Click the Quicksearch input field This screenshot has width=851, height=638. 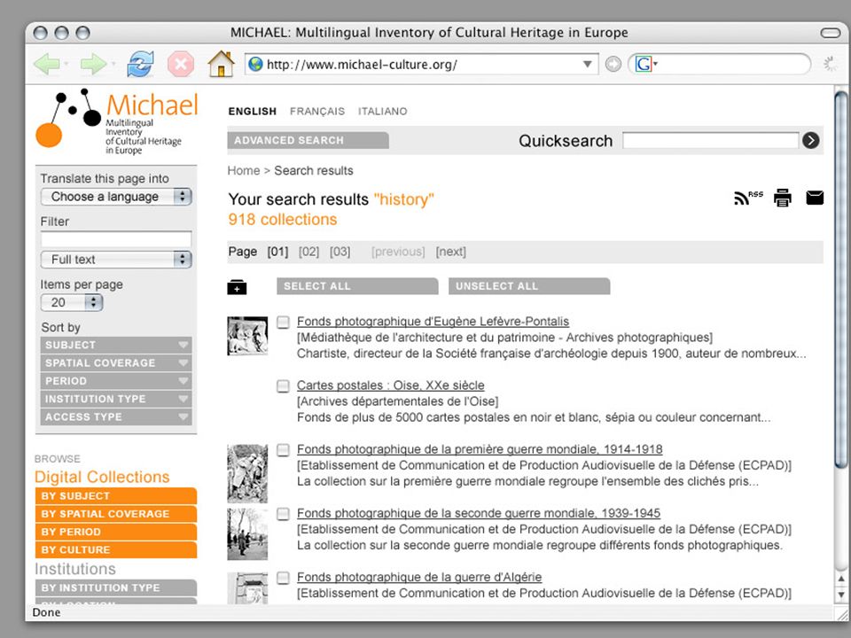(710, 141)
